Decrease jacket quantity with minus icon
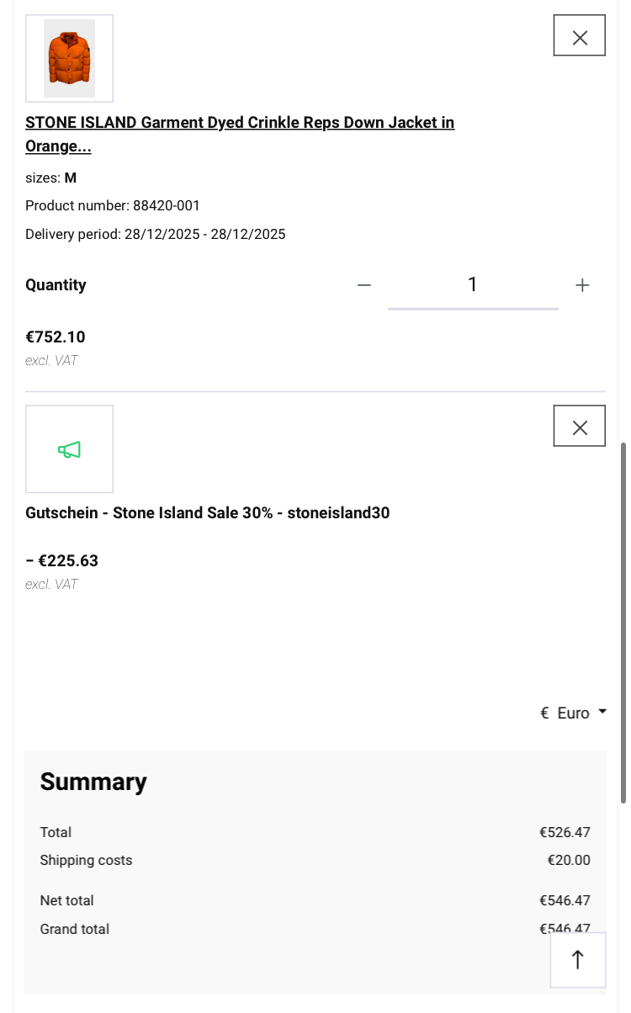Viewport: 631px width, 1013px height. (363, 285)
